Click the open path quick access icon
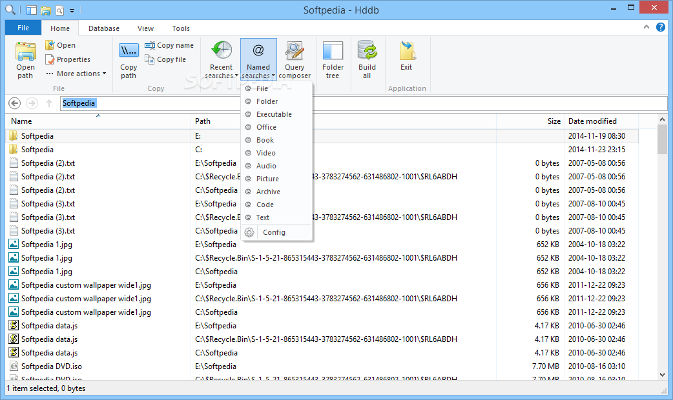Screen dimensions: 673x400 [46, 10]
